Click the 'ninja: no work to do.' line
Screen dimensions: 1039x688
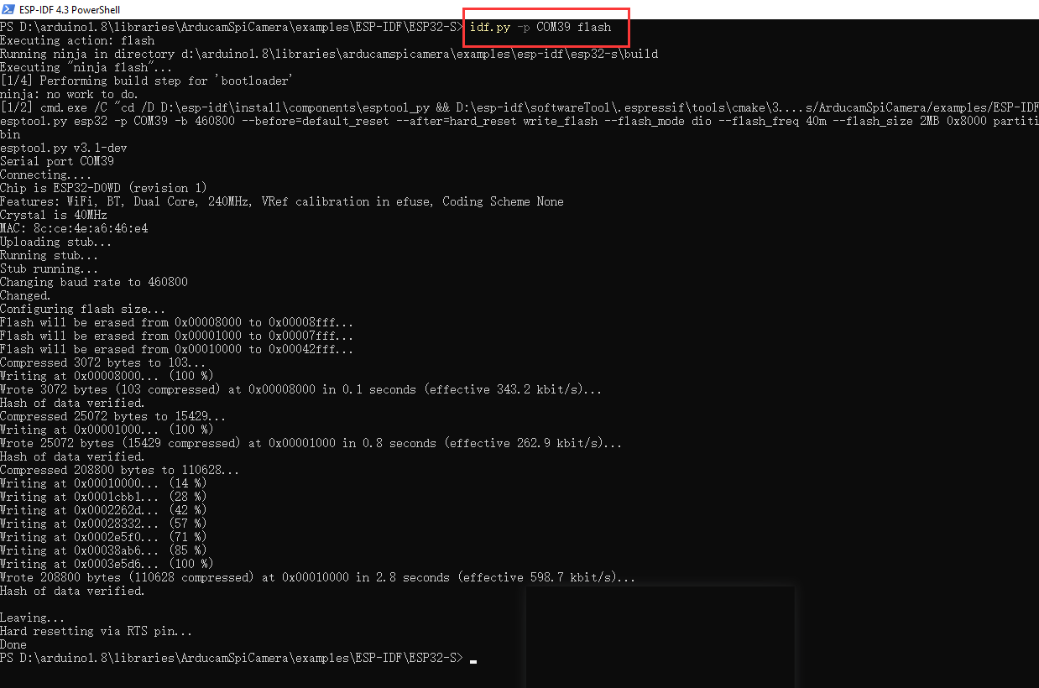coord(70,94)
